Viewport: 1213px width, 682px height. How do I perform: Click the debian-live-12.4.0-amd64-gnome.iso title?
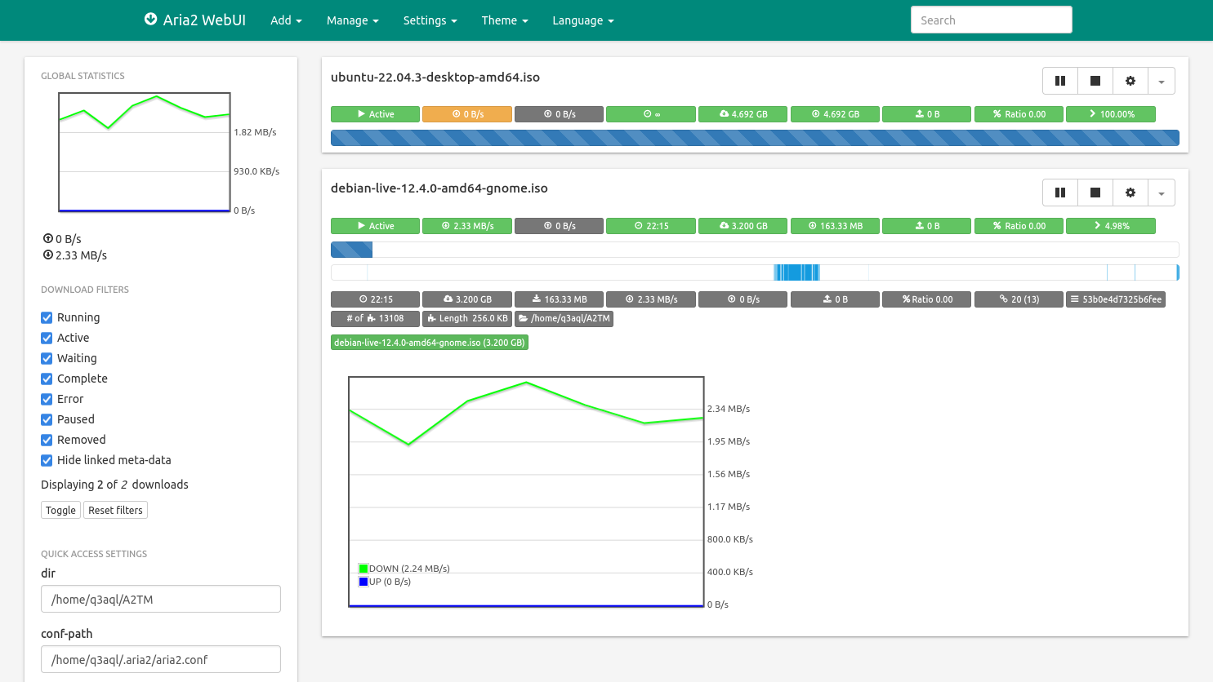[439, 188]
